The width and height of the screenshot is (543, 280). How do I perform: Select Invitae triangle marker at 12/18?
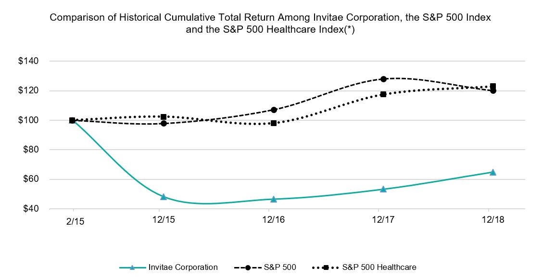(493, 172)
